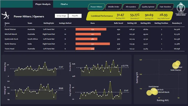This screenshot has width=188, height=106.
Task: Click Quinton de Kock bubble label in scatter
Action: point(157,90)
